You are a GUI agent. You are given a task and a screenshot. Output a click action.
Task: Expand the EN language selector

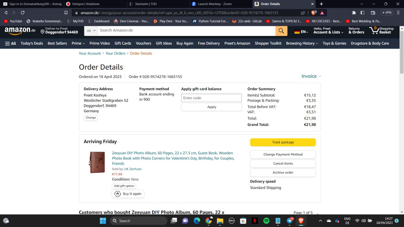301,32
